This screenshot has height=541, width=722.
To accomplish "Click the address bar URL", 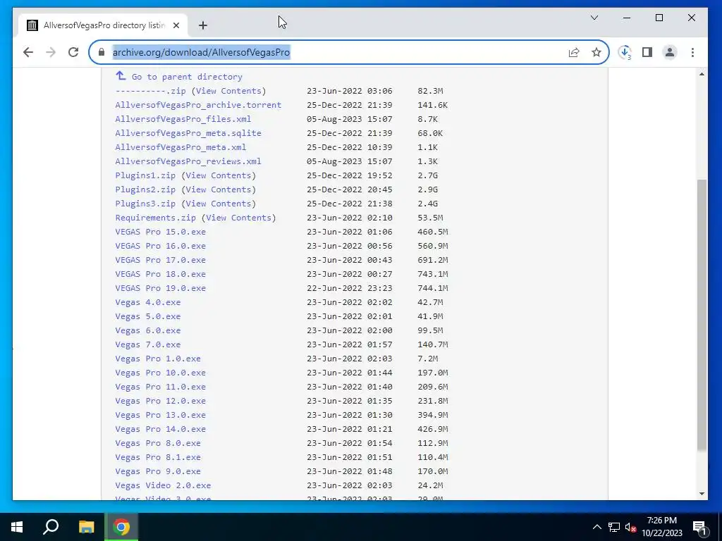I will pos(201,52).
